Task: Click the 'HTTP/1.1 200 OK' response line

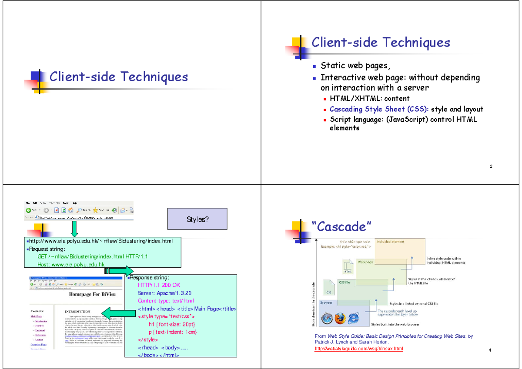Action: 159,285
